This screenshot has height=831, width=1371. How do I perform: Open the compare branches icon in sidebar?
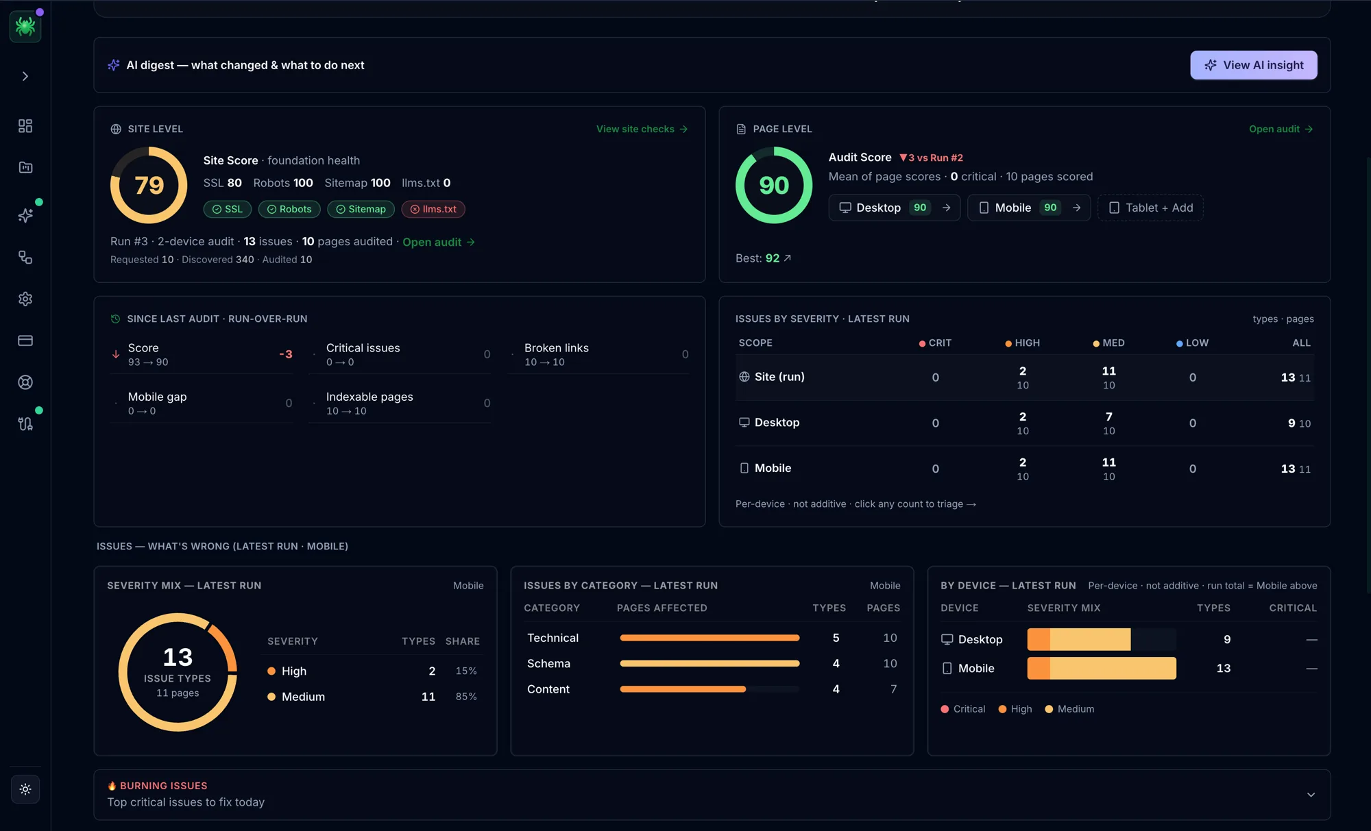point(25,424)
